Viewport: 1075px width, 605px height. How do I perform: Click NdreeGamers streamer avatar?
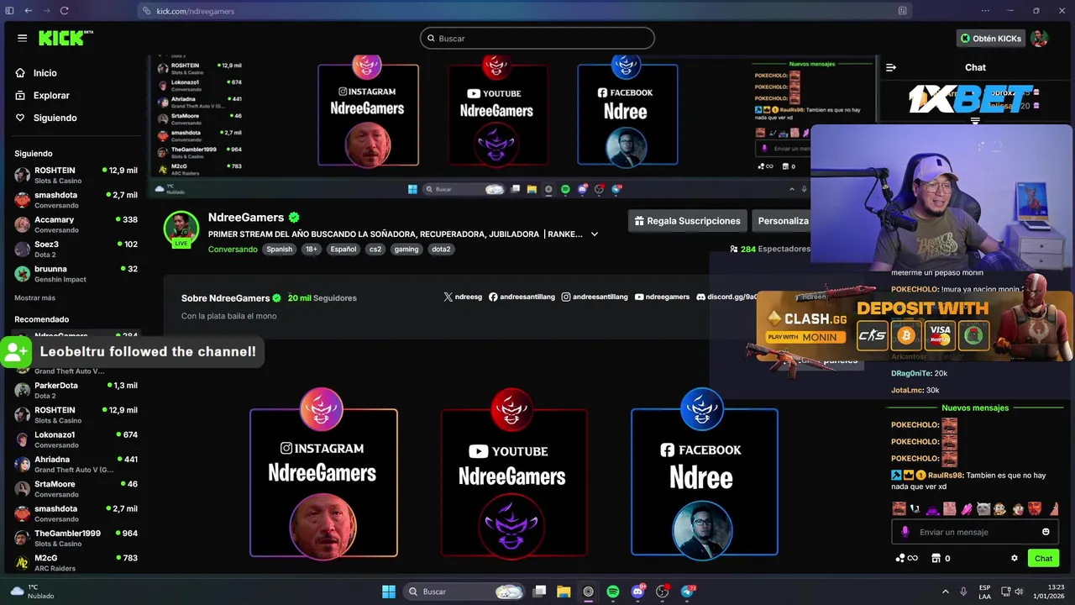click(181, 228)
